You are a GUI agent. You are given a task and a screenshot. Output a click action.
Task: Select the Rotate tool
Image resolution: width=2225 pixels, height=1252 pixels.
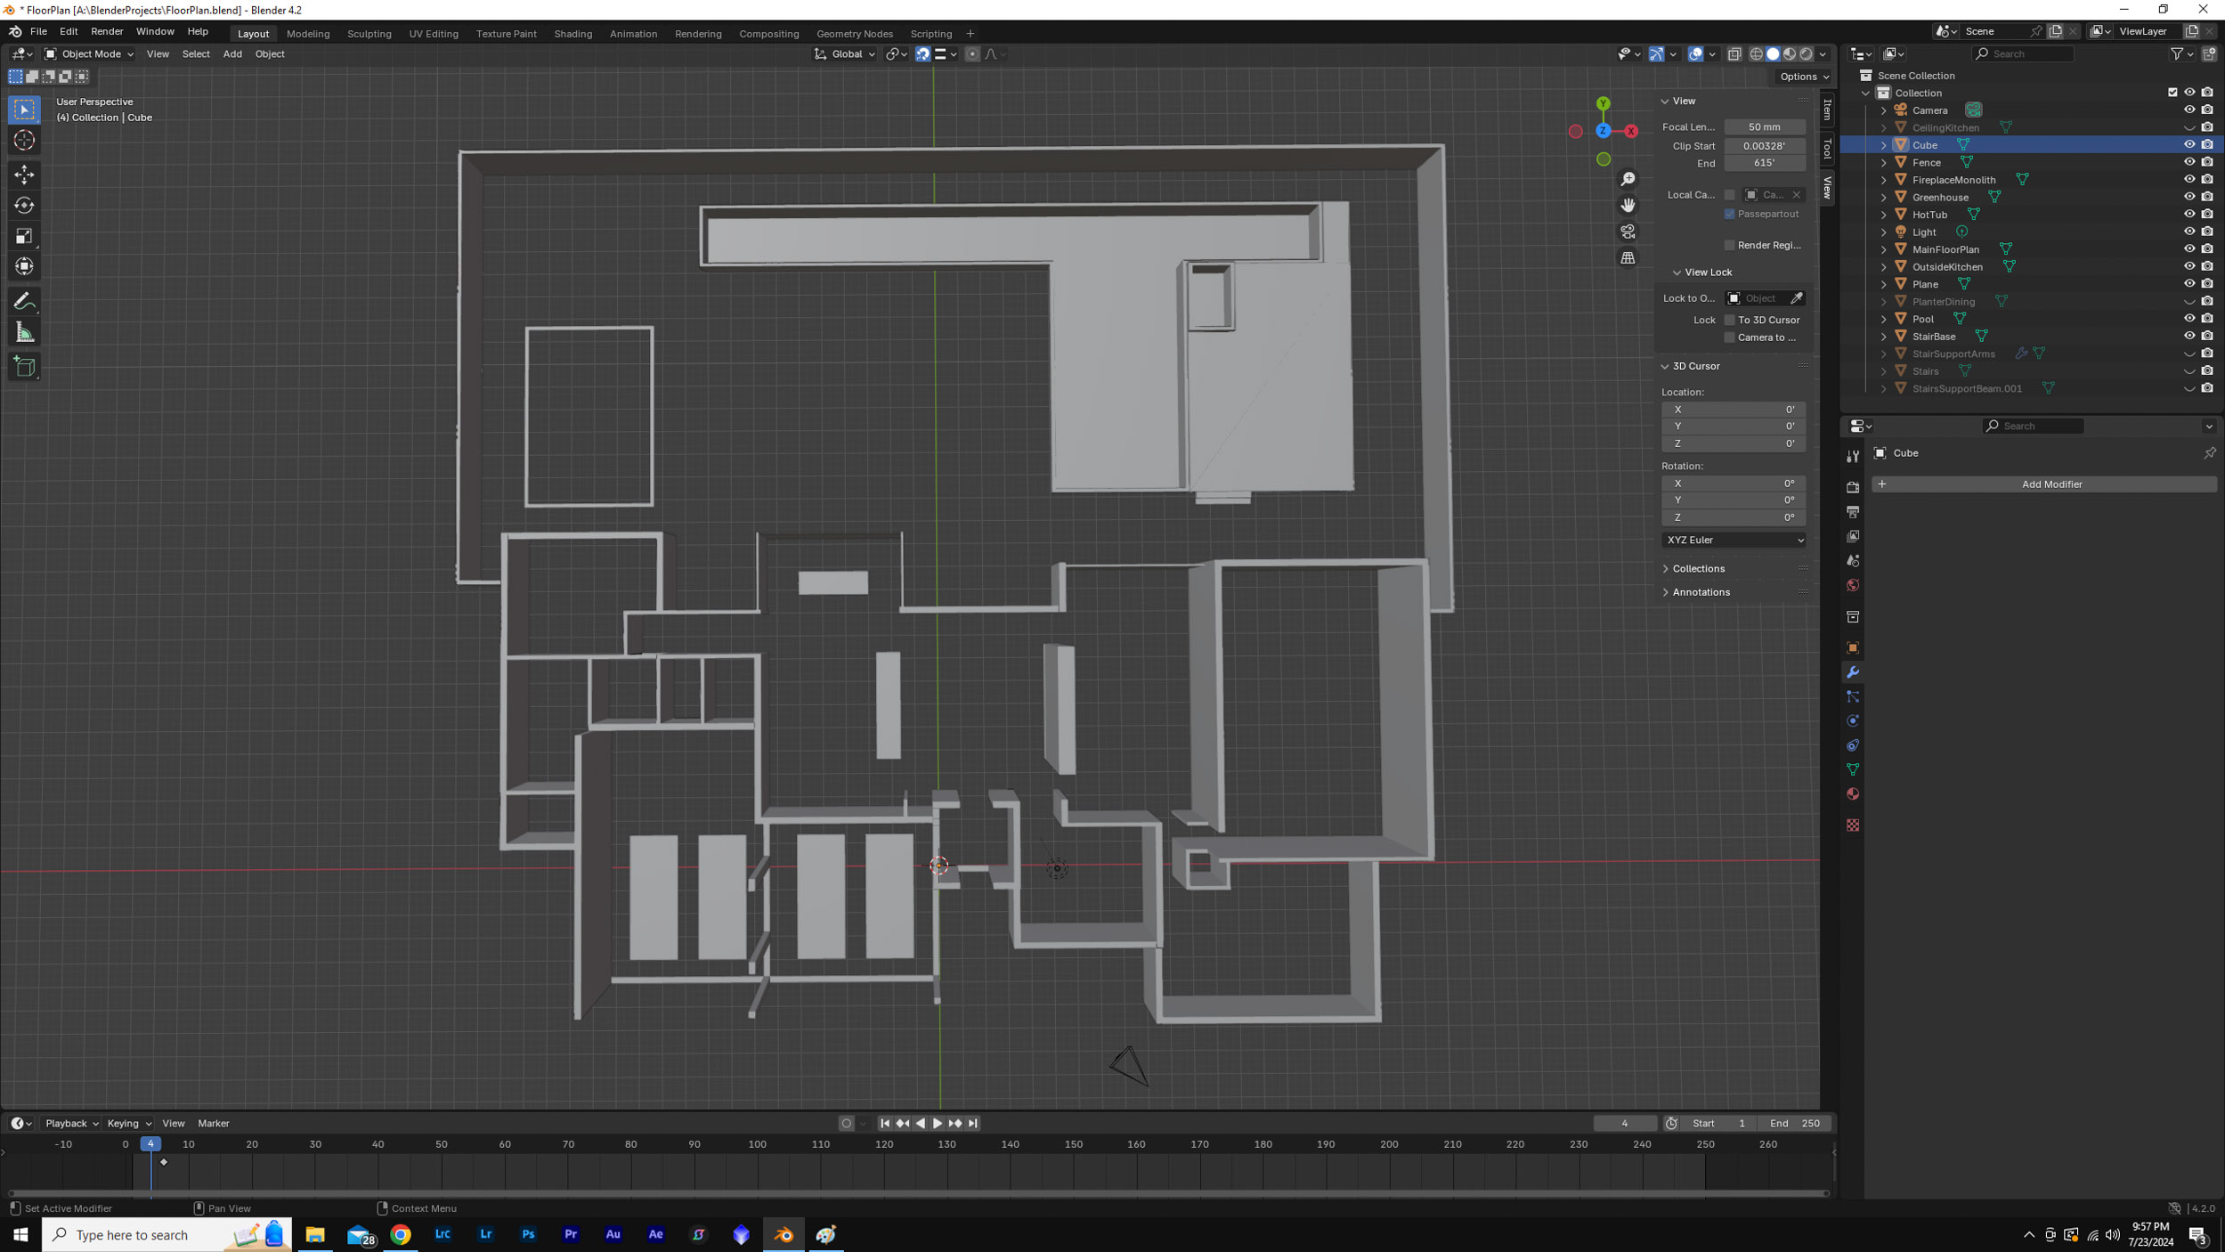click(x=24, y=205)
